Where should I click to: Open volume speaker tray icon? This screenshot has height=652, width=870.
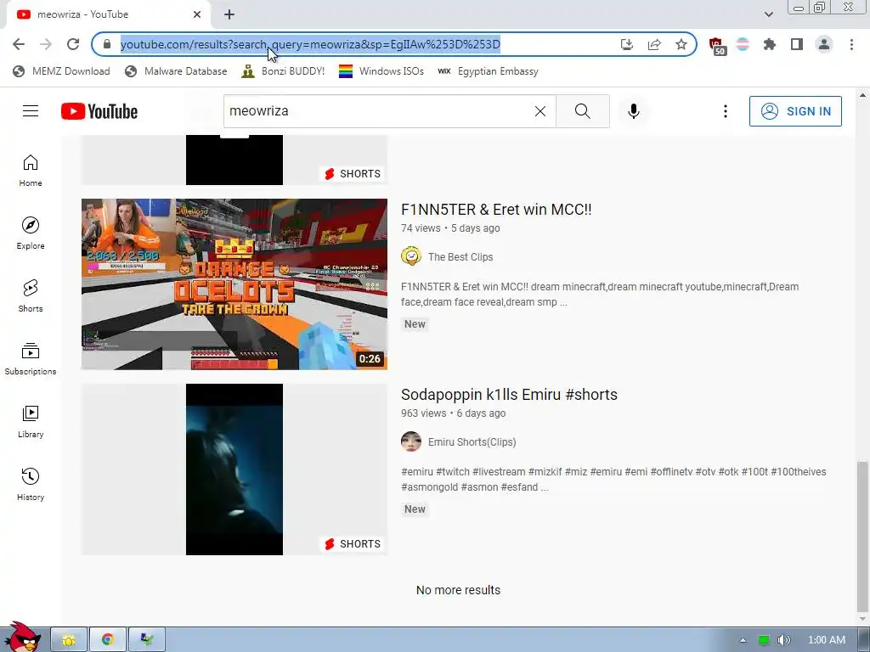click(x=783, y=640)
